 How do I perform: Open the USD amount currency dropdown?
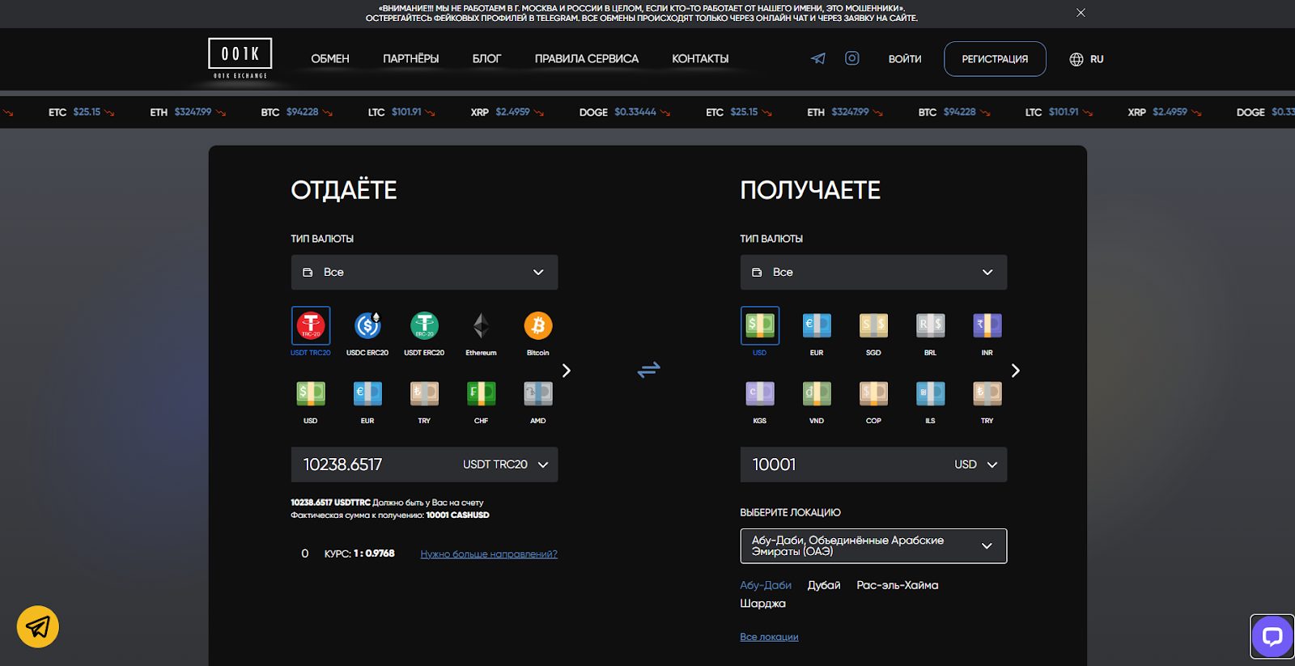(x=975, y=465)
